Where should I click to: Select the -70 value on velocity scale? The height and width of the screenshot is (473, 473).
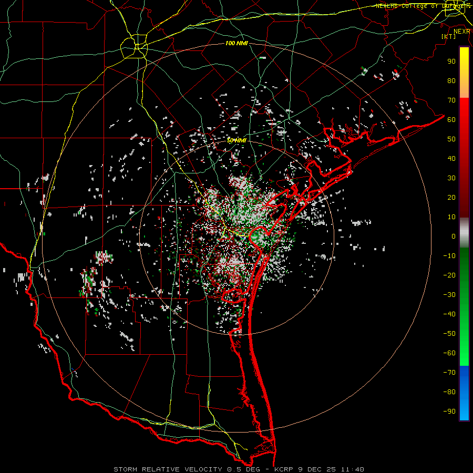point(449,373)
